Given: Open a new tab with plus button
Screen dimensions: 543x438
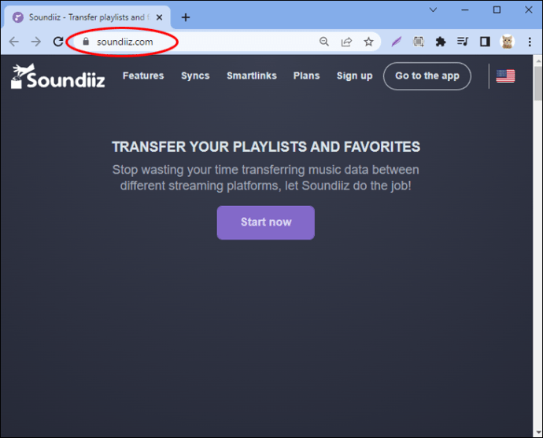Looking at the screenshot, I should coord(186,17).
